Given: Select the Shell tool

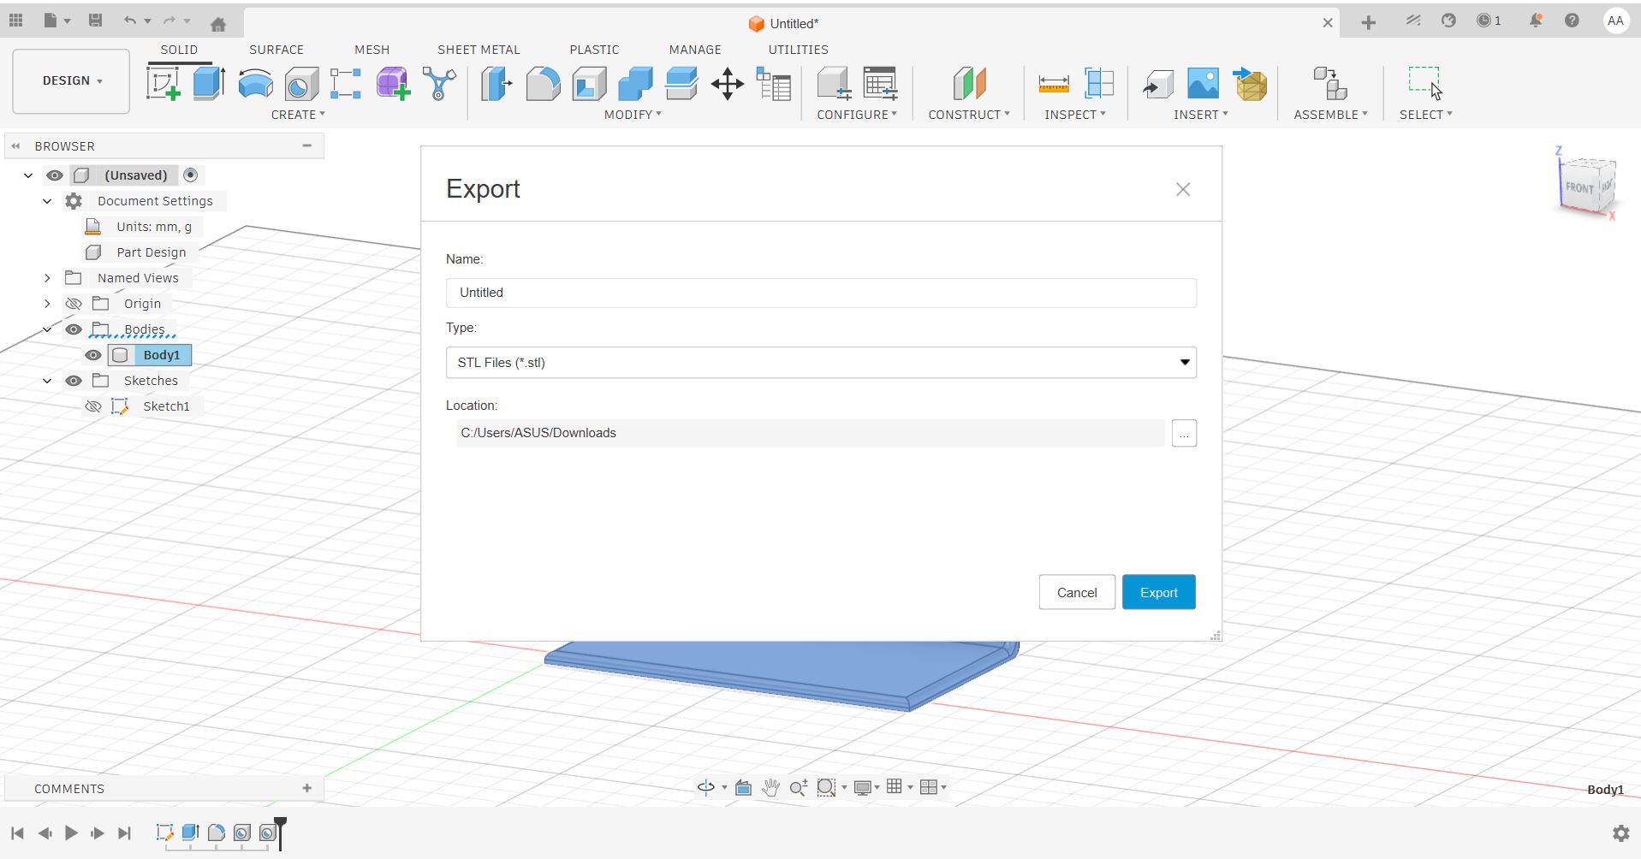Looking at the screenshot, I should click(x=589, y=84).
